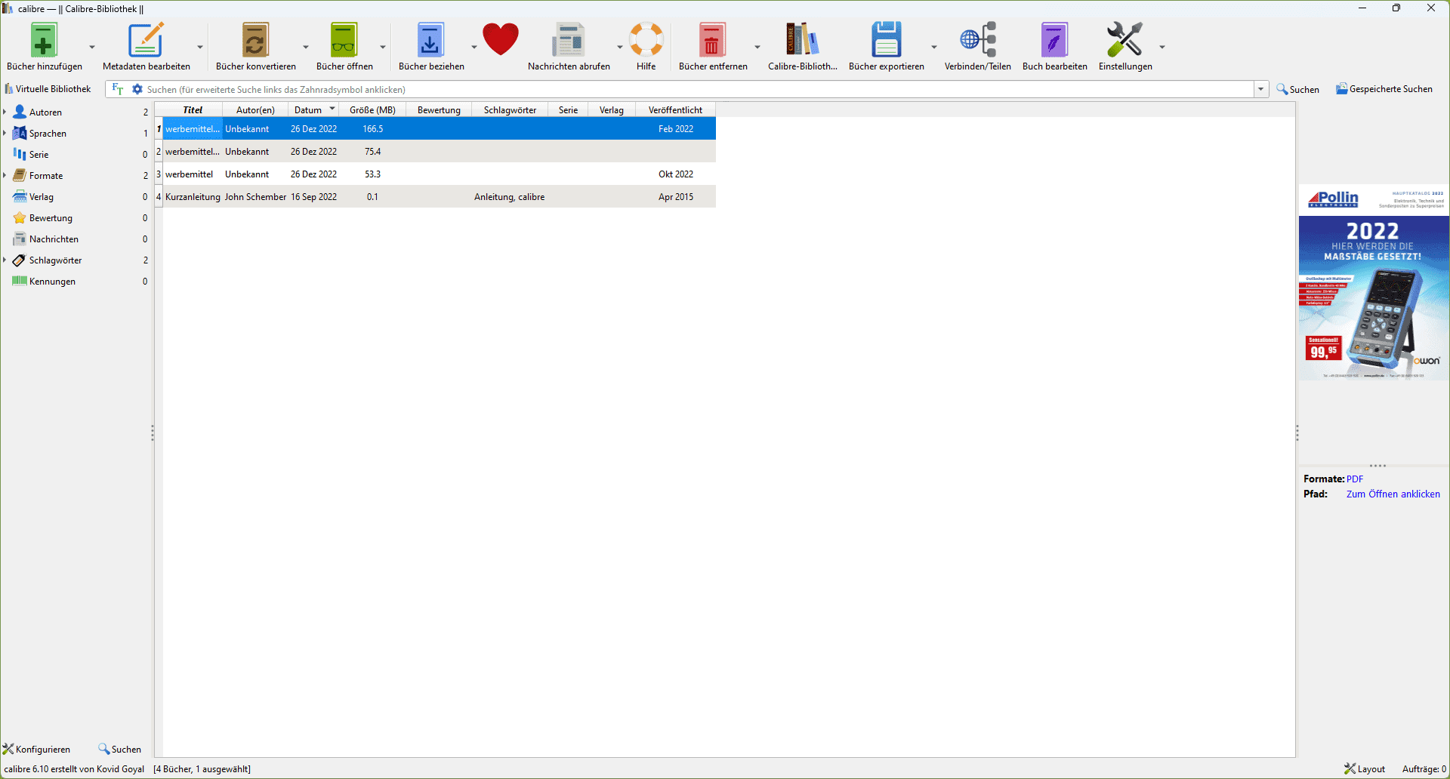Sort by Größe (MB) column header

(x=372, y=109)
